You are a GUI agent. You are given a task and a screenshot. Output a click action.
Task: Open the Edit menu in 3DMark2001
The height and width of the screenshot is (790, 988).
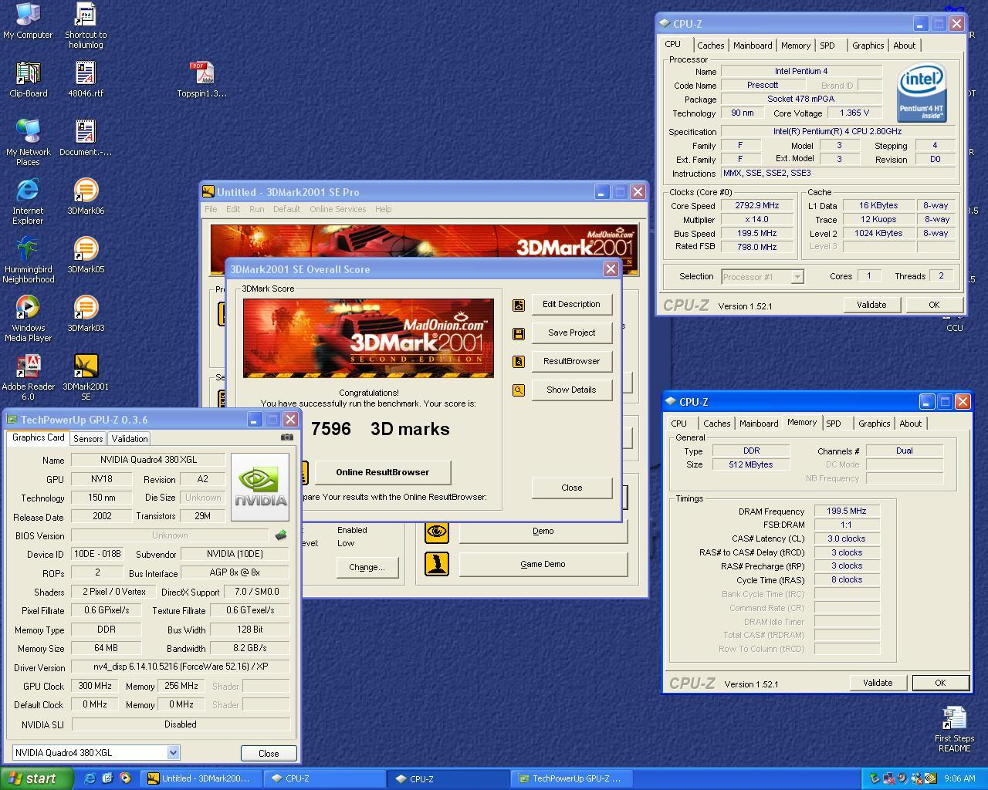[233, 209]
